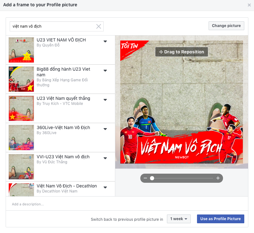Expand options for Big88 đồng hành frame
The width and height of the screenshot is (254, 233).
pos(105,71)
